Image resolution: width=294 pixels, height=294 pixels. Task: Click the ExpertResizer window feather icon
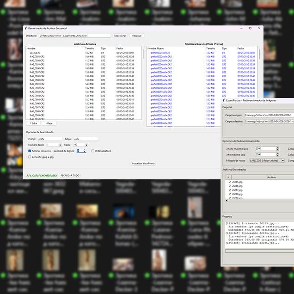point(224,100)
